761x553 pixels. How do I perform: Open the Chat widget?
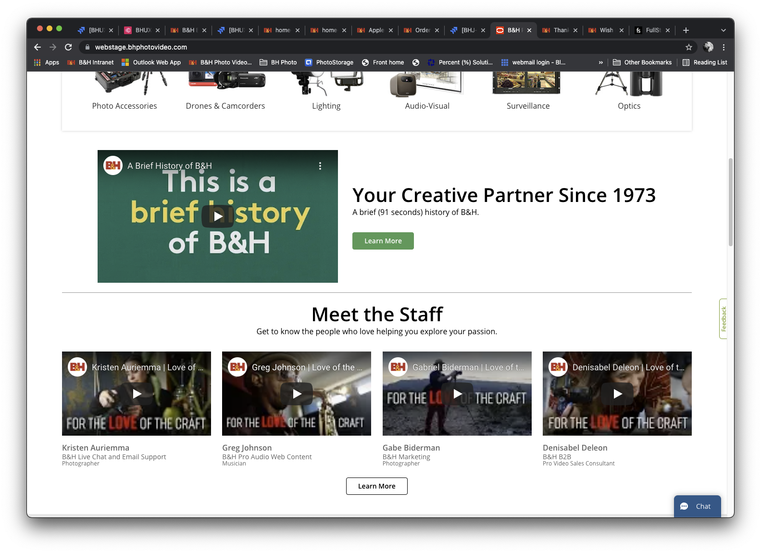698,506
